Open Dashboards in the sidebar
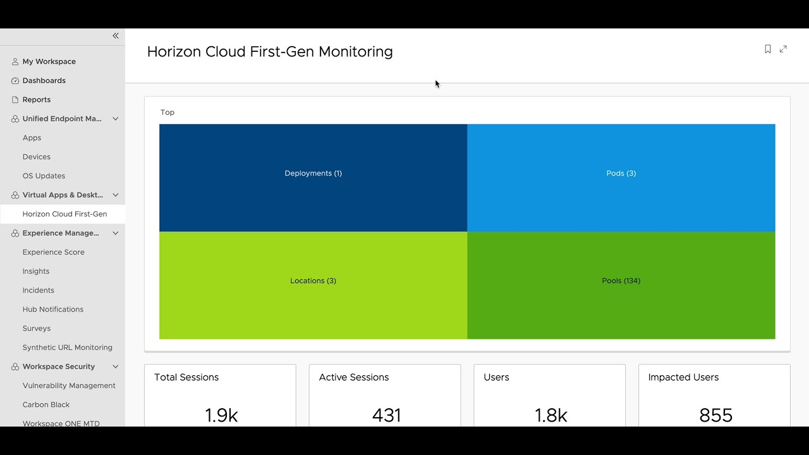The width and height of the screenshot is (809, 455). tap(44, 80)
